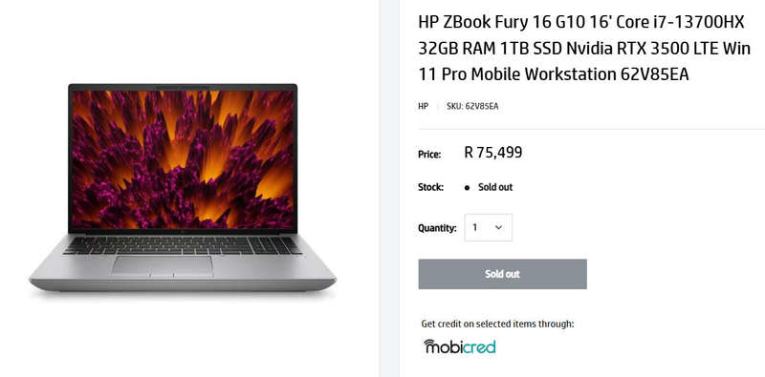Click the grey Sold out button
Image resolution: width=765 pixels, height=377 pixels.
coord(503,274)
